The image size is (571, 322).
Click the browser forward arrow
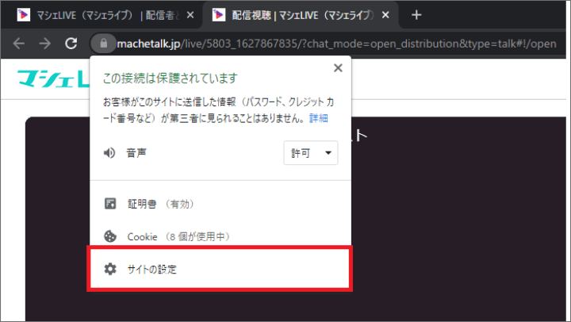[44, 44]
